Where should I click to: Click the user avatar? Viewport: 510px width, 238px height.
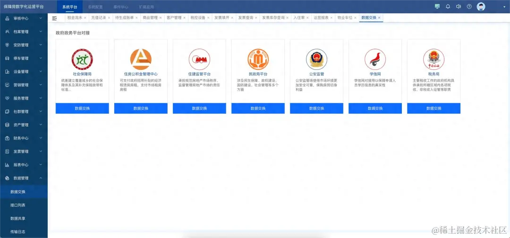(x=481, y=7)
